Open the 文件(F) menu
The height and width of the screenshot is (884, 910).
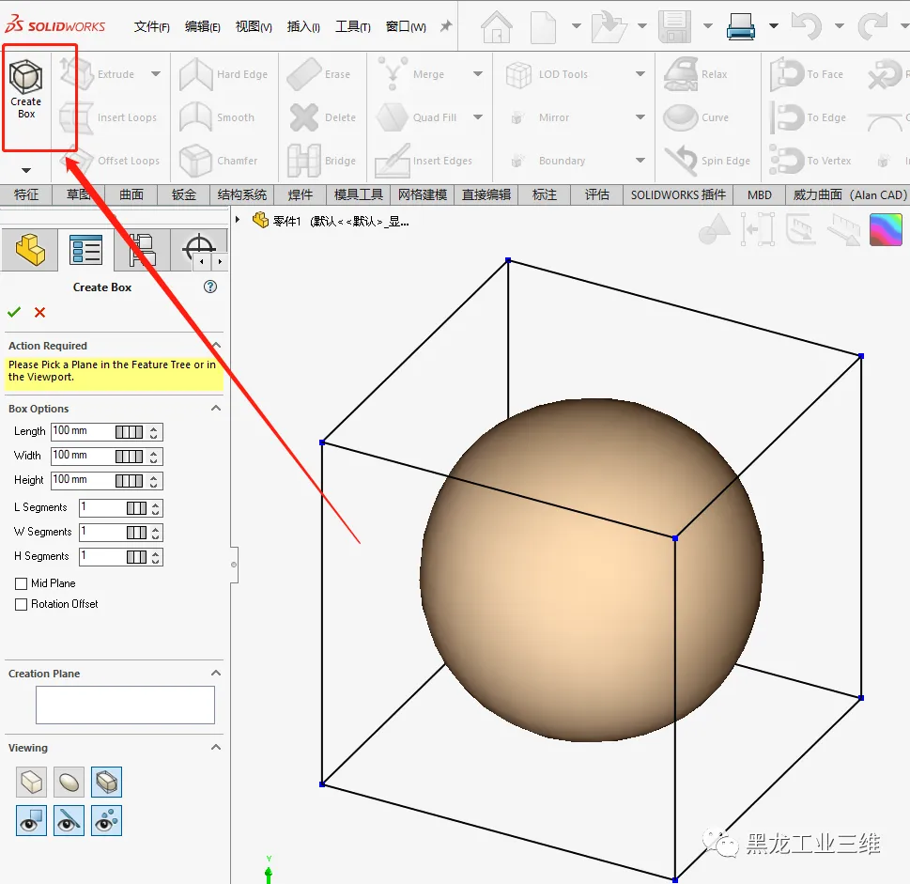pos(151,26)
